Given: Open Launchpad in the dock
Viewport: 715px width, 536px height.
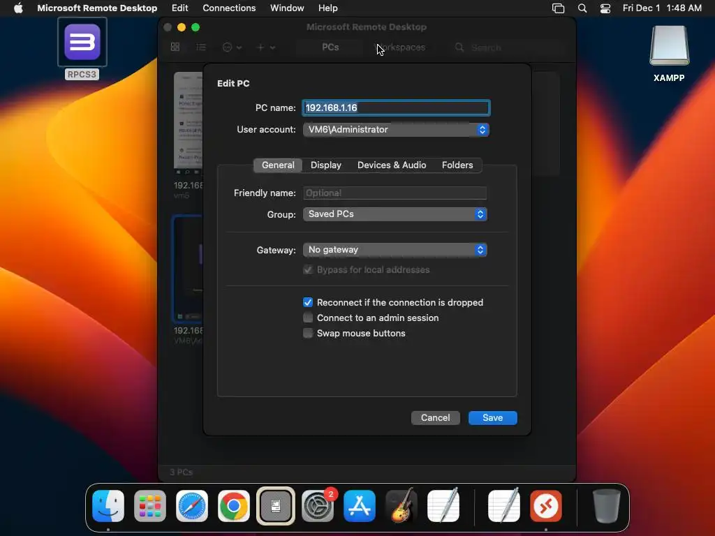Looking at the screenshot, I should [150, 506].
